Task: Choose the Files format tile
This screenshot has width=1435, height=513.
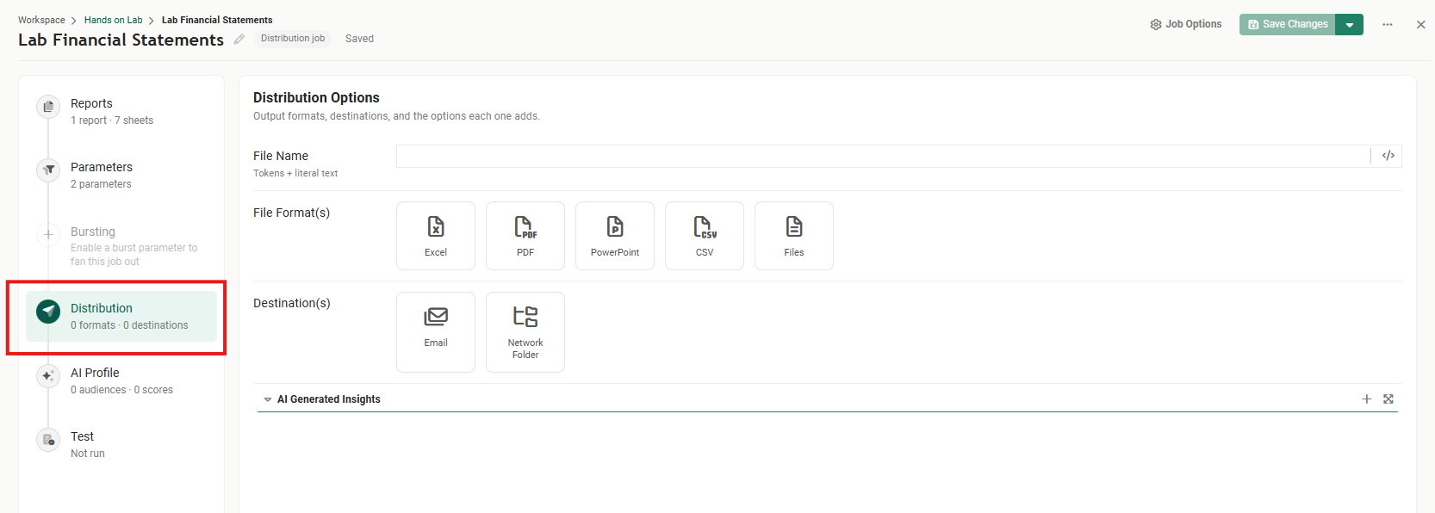Action: pyautogui.click(x=794, y=236)
